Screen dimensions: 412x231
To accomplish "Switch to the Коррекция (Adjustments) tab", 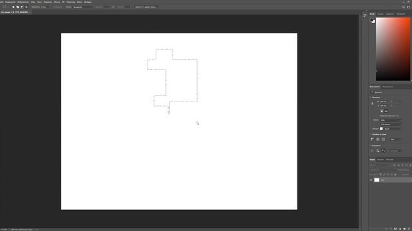I will pyautogui.click(x=388, y=87).
